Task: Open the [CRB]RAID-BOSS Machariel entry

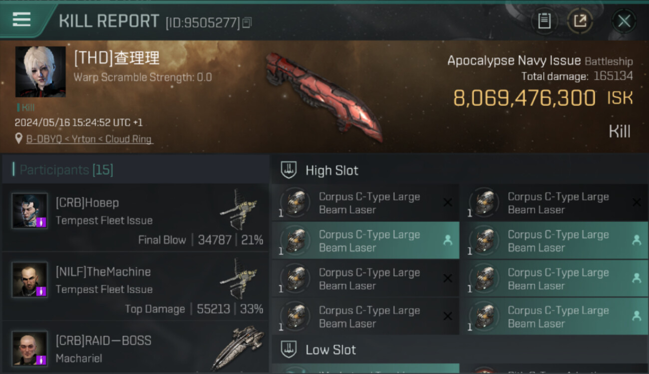Action: coord(136,348)
